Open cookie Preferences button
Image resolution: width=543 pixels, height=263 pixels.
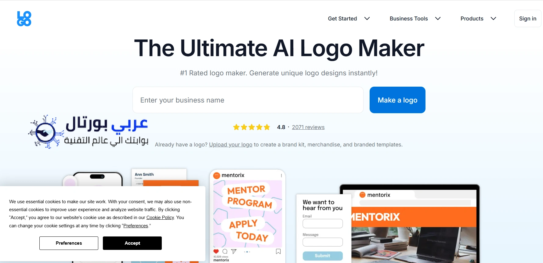coord(69,243)
